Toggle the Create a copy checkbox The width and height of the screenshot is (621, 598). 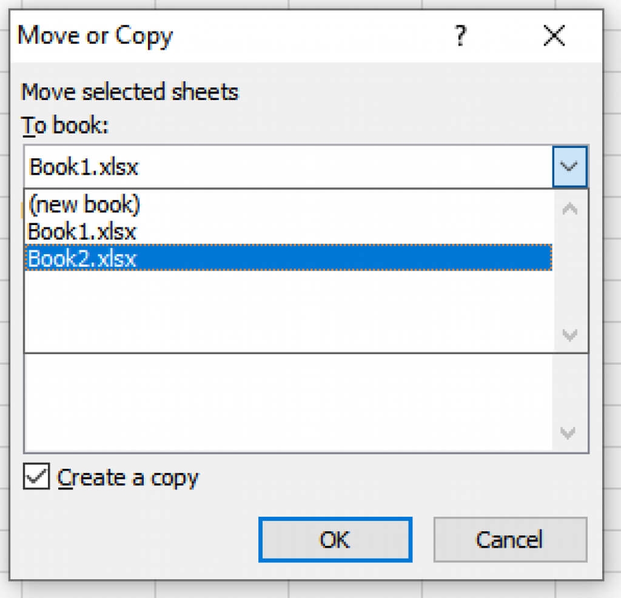pyautogui.click(x=36, y=477)
